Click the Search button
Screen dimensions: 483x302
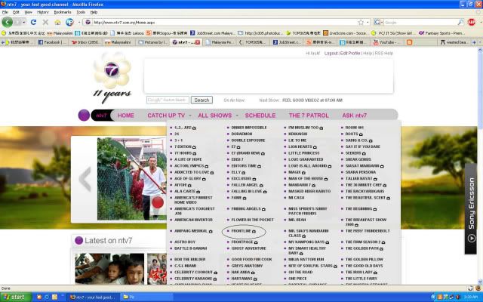pyautogui.click(x=202, y=100)
